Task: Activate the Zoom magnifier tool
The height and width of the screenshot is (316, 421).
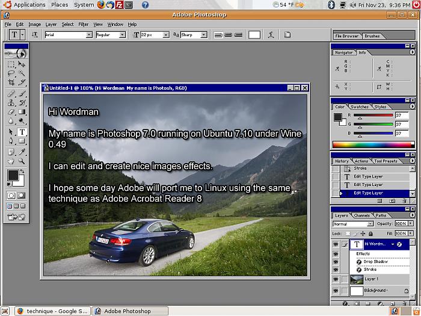Action: [x=22, y=161]
